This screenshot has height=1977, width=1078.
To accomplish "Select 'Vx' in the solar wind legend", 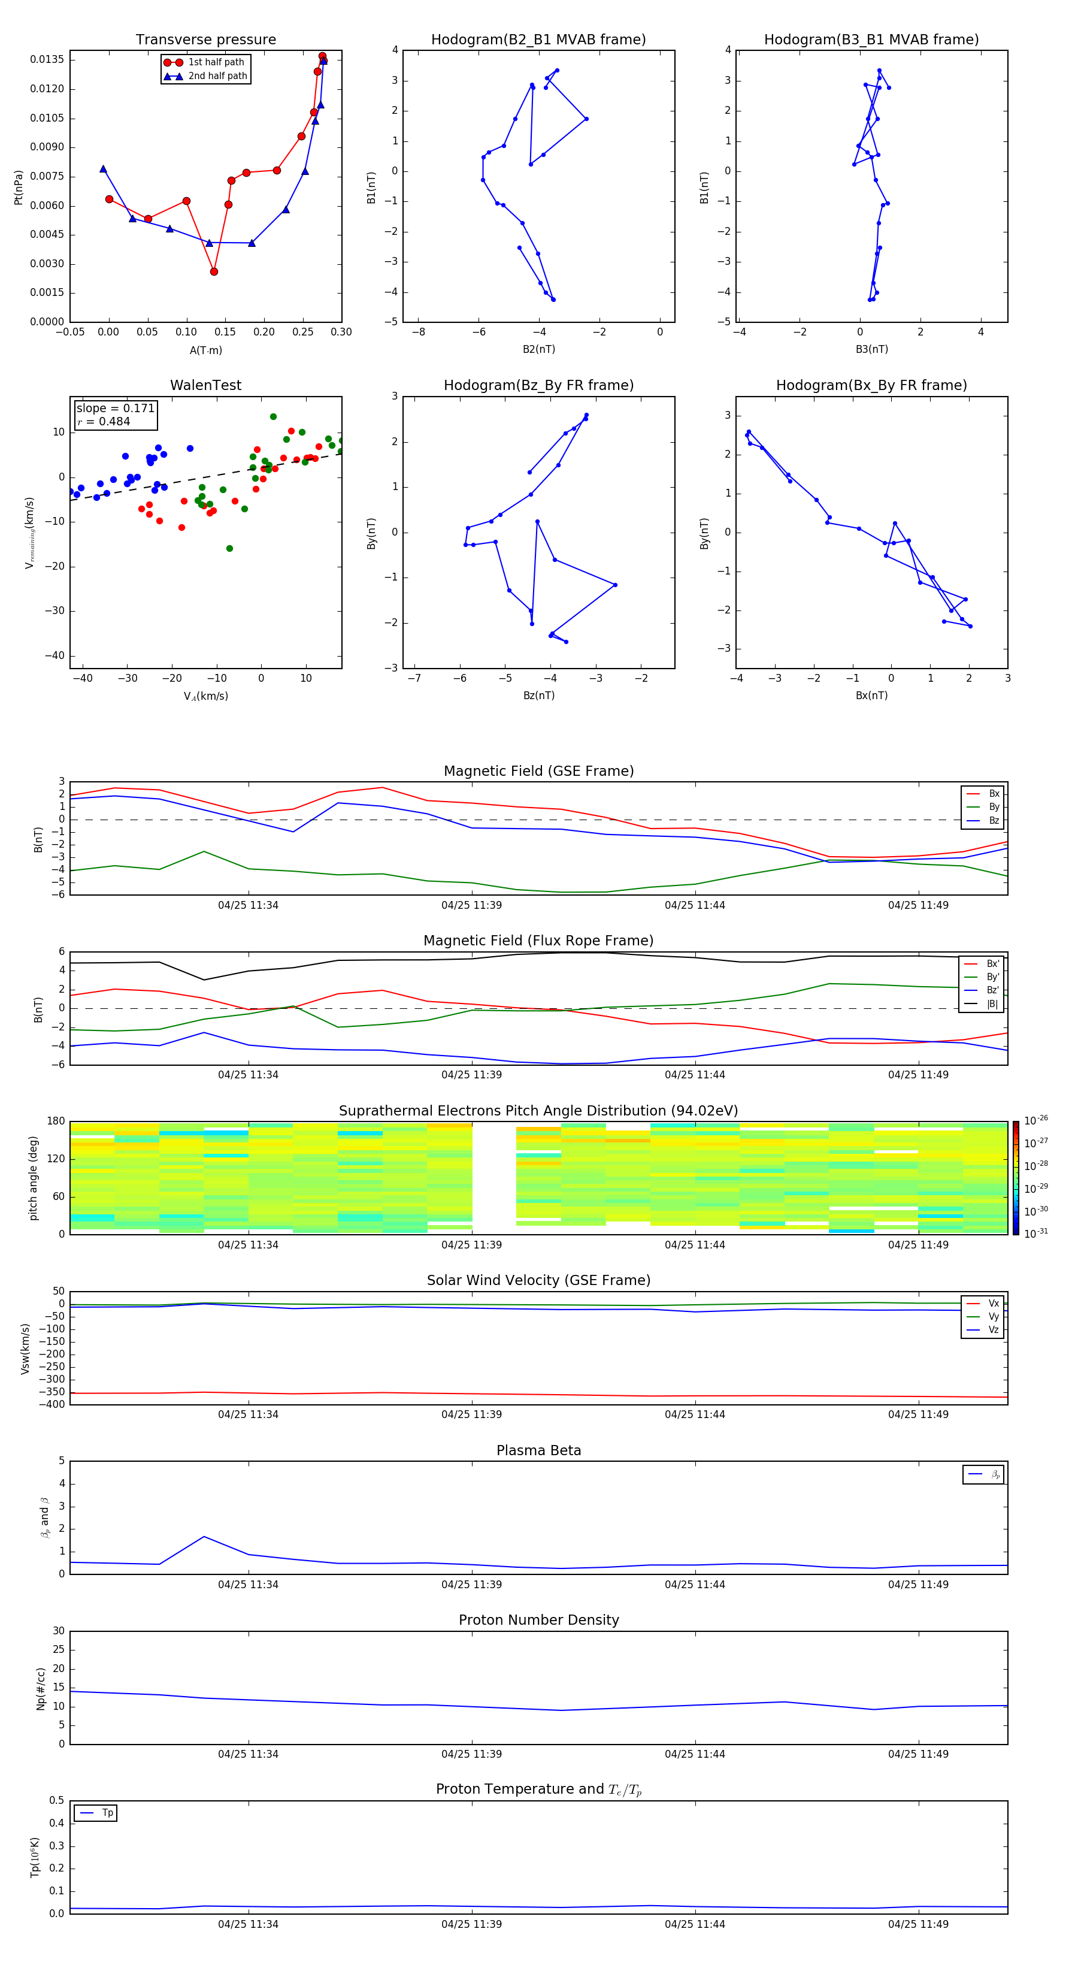I will (x=983, y=1303).
